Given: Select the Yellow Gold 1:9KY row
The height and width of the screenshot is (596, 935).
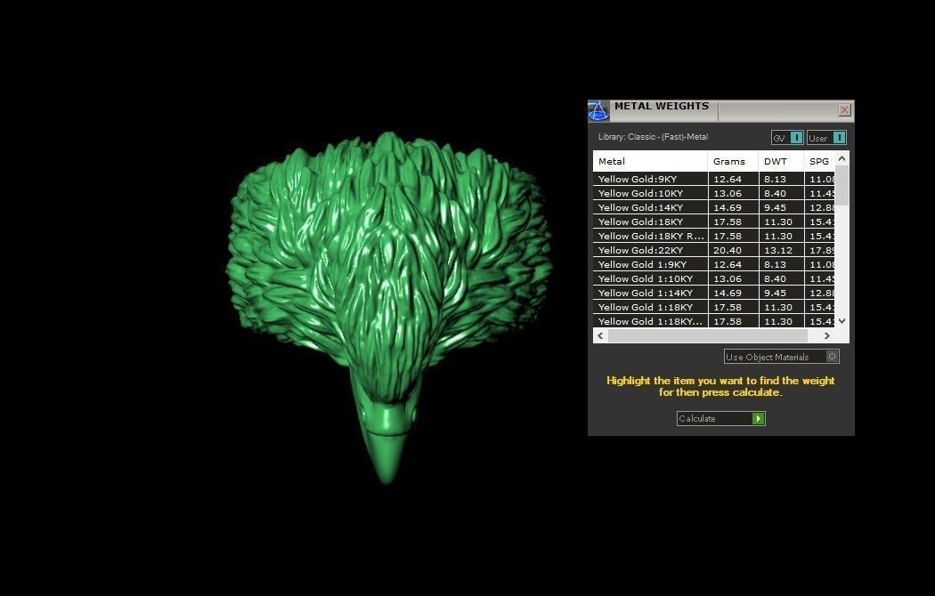Looking at the screenshot, I should [714, 264].
